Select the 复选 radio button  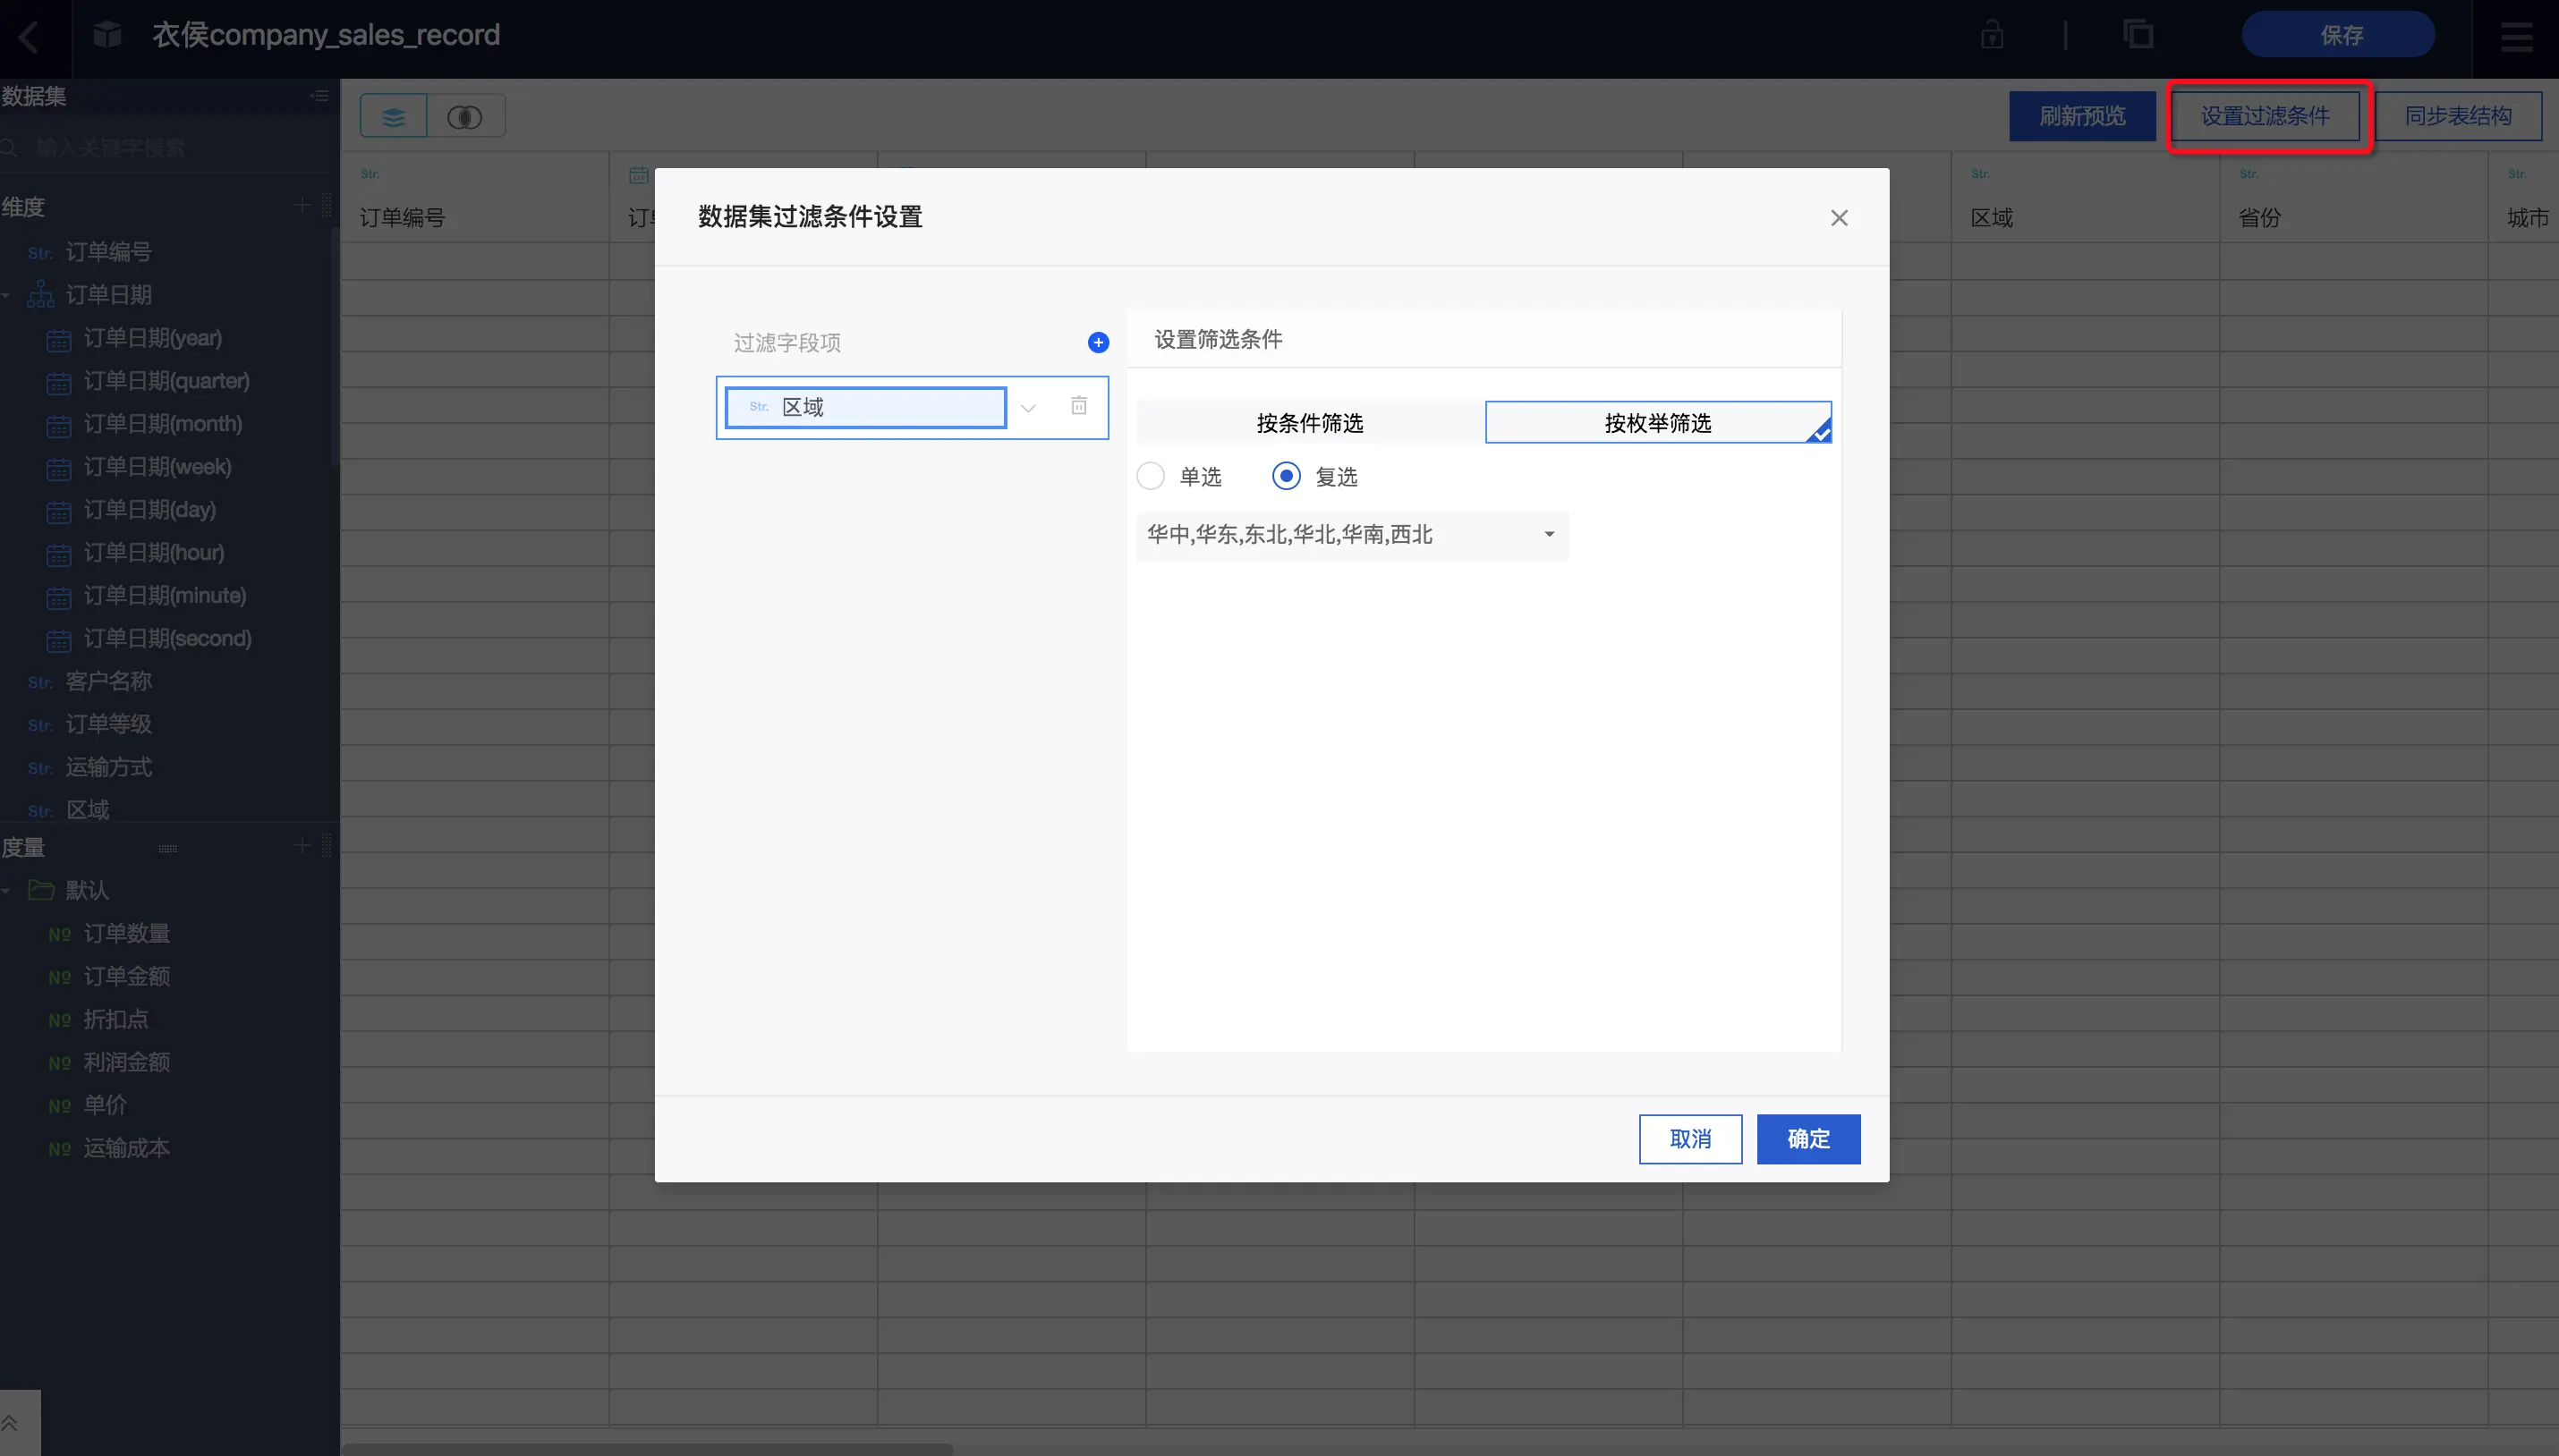point(1287,476)
